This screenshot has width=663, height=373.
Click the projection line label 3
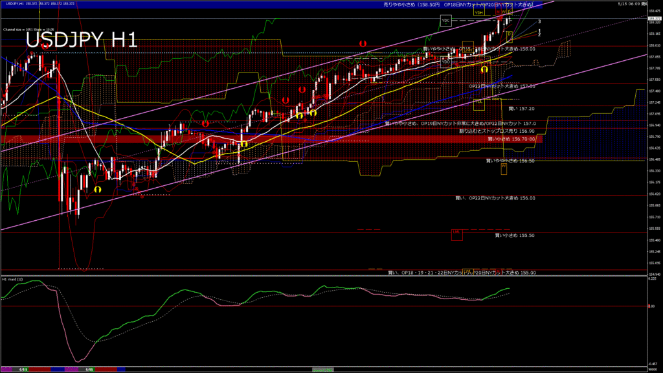(539, 21)
